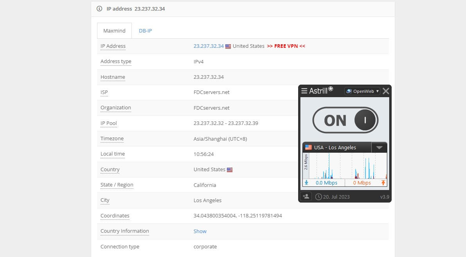Click the ISP label

pyautogui.click(x=104, y=92)
